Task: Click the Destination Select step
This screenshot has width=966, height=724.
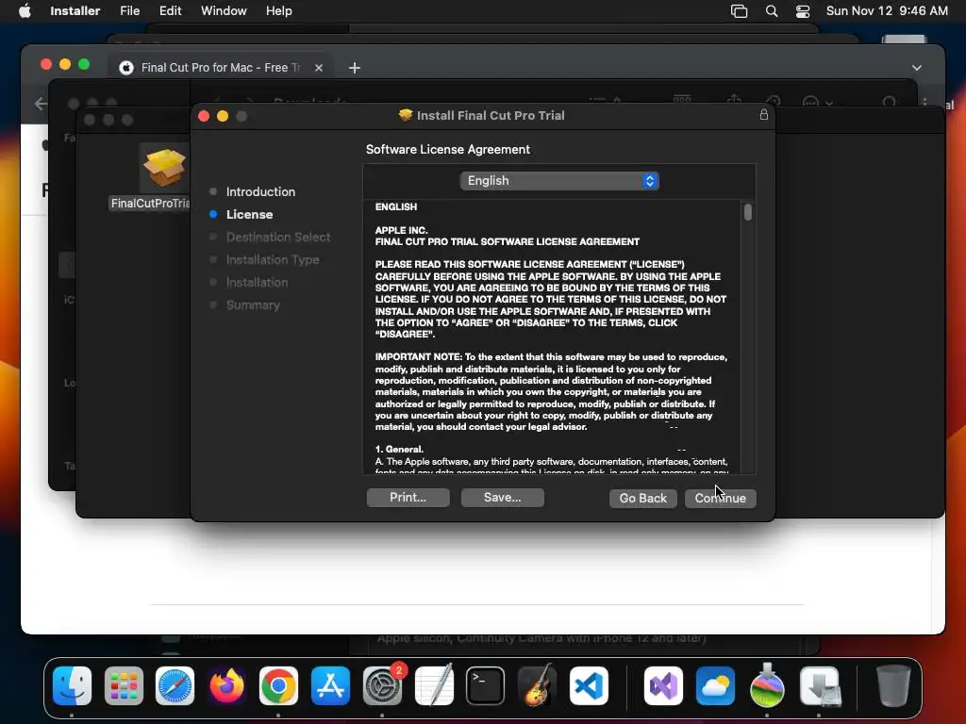Action: click(x=277, y=237)
